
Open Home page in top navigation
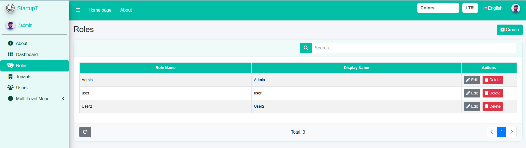(100, 10)
